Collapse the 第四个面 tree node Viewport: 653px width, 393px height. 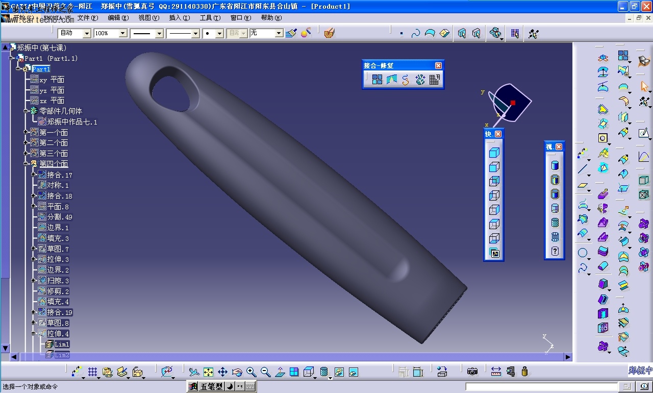click(26, 164)
